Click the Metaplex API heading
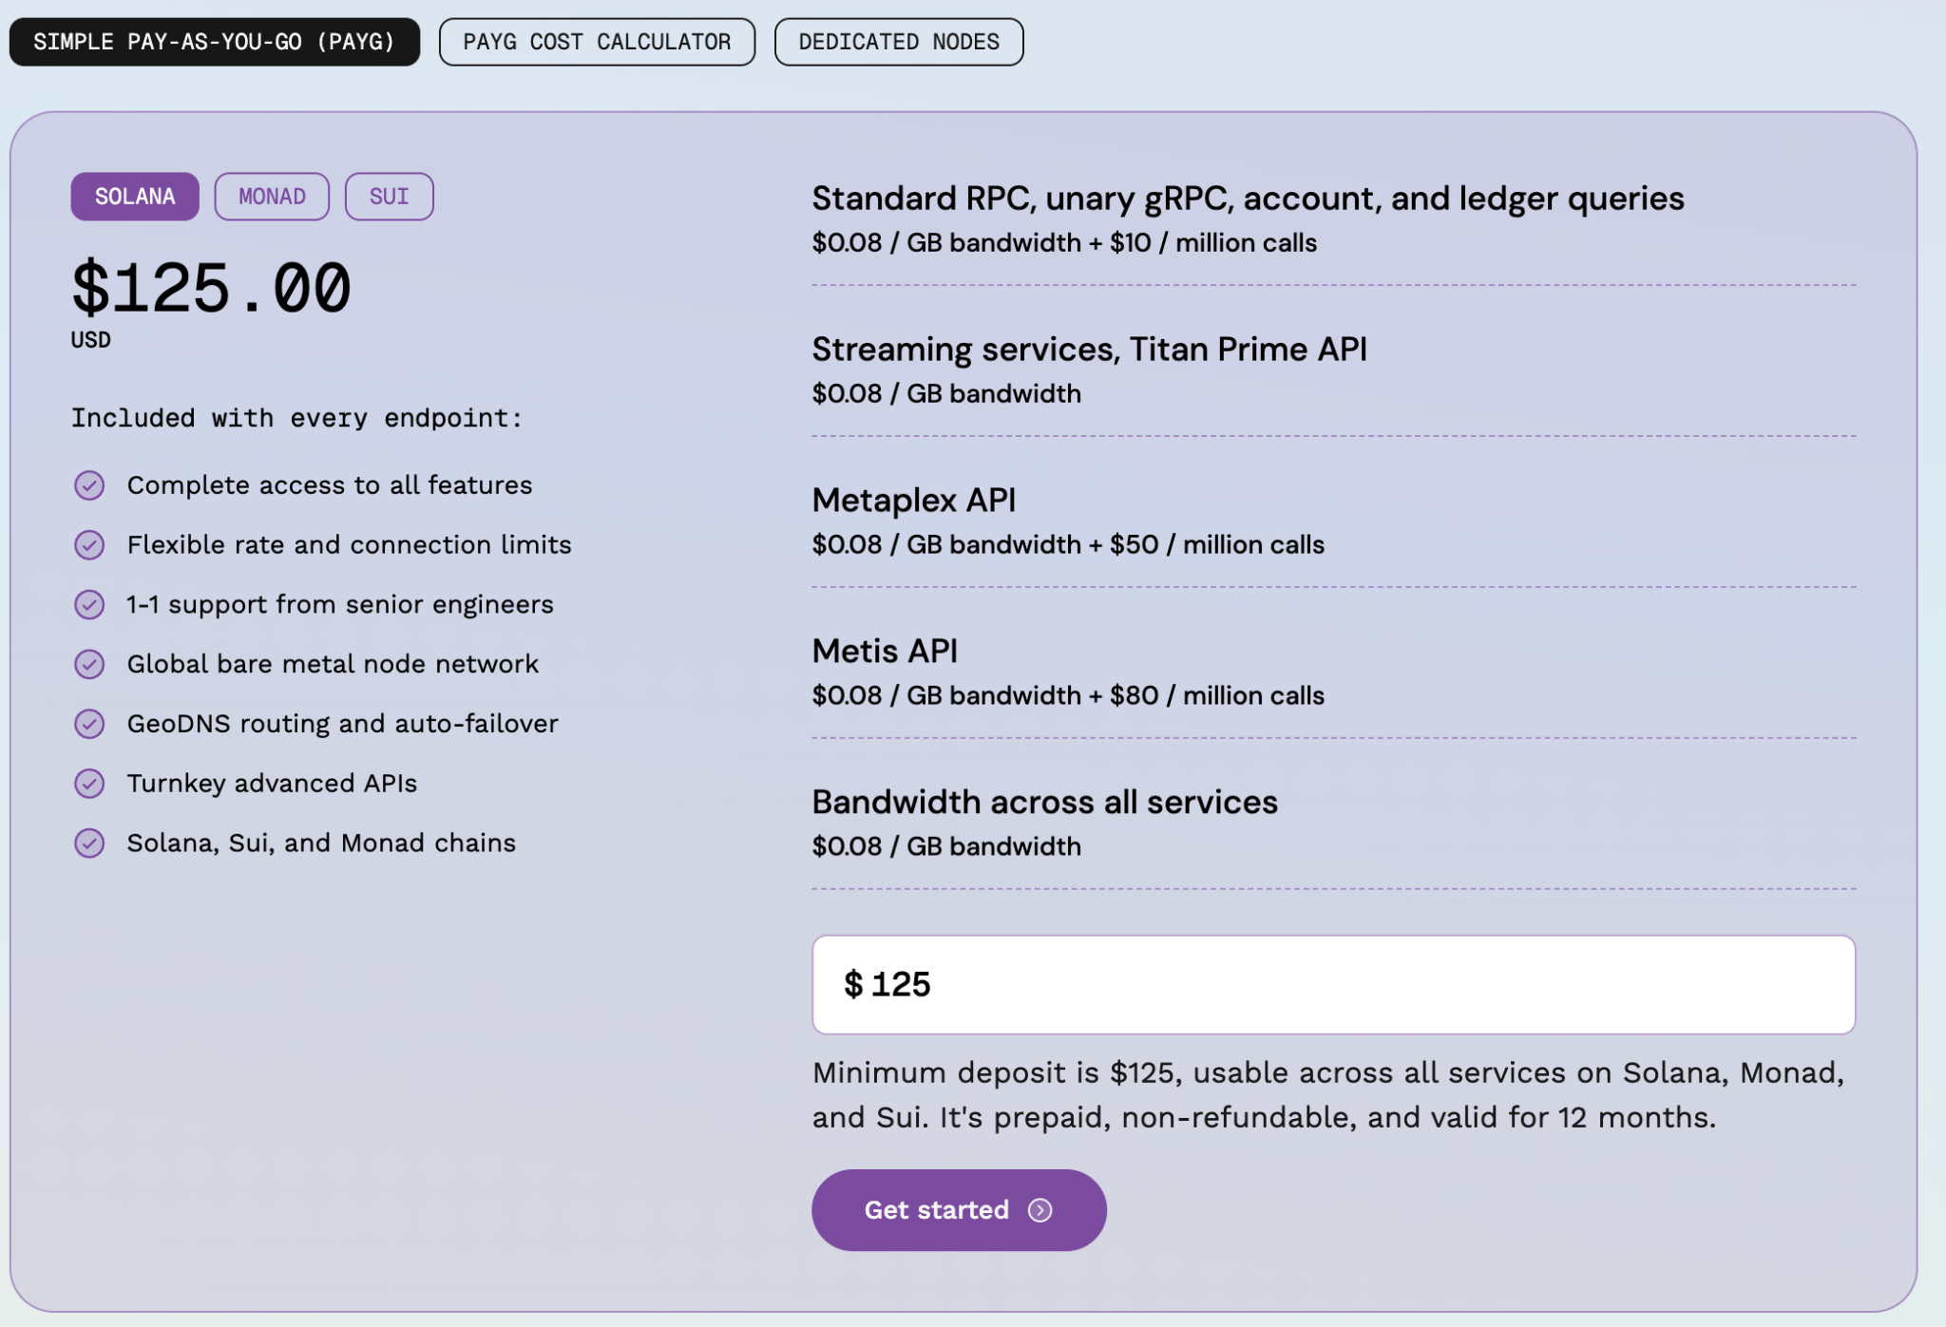 [x=913, y=500]
